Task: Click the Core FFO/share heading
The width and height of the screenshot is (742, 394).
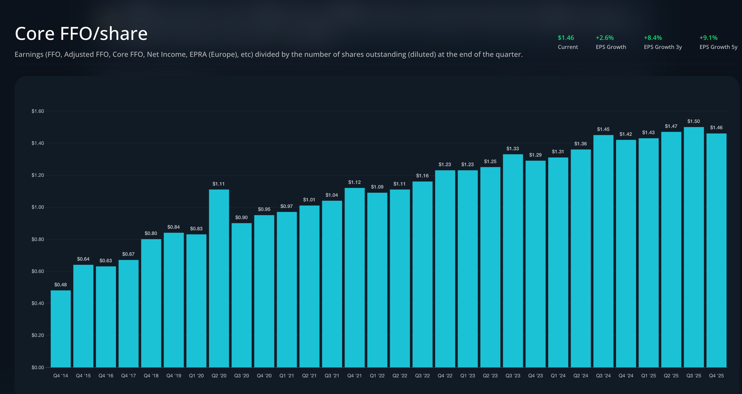Action: (x=81, y=34)
